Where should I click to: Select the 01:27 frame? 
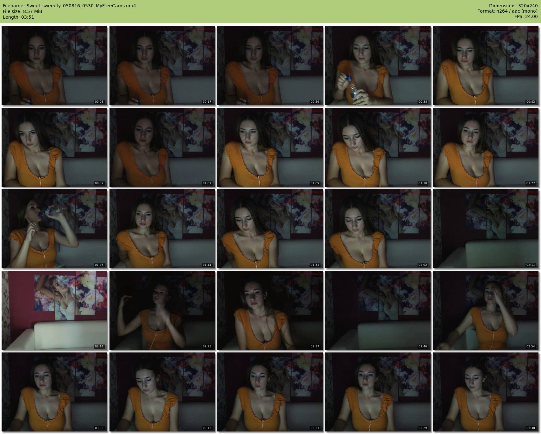point(486,147)
